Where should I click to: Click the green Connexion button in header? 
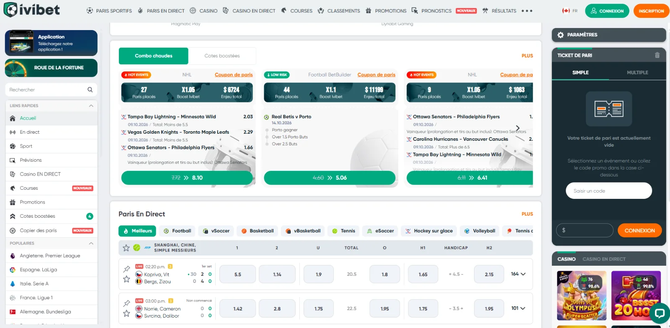607,11
